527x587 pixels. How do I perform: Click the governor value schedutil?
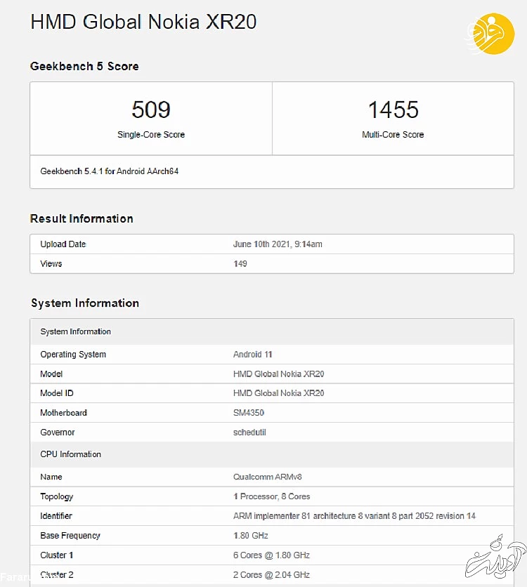(x=249, y=433)
